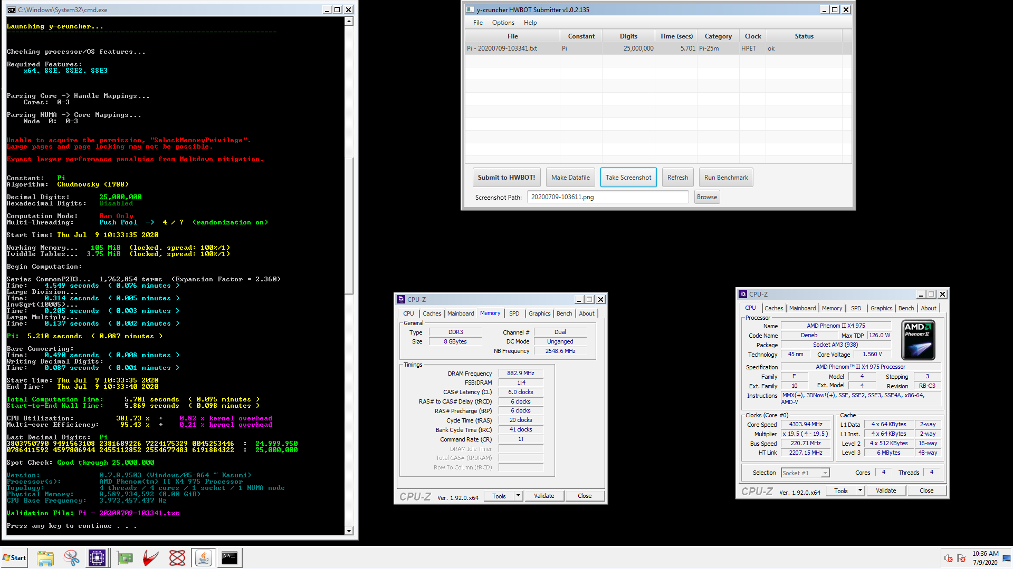The width and height of the screenshot is (1013, 569).
Task: Open the Graphics tab in CPU-Z Memory window
Action: (539, 313)
